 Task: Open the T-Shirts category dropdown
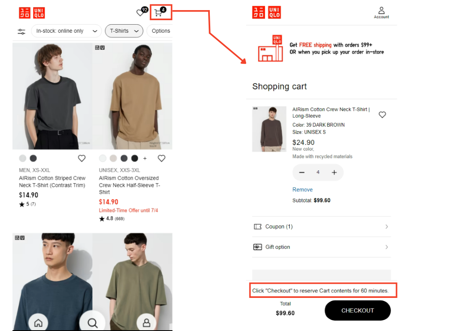[x=124, y=31]
